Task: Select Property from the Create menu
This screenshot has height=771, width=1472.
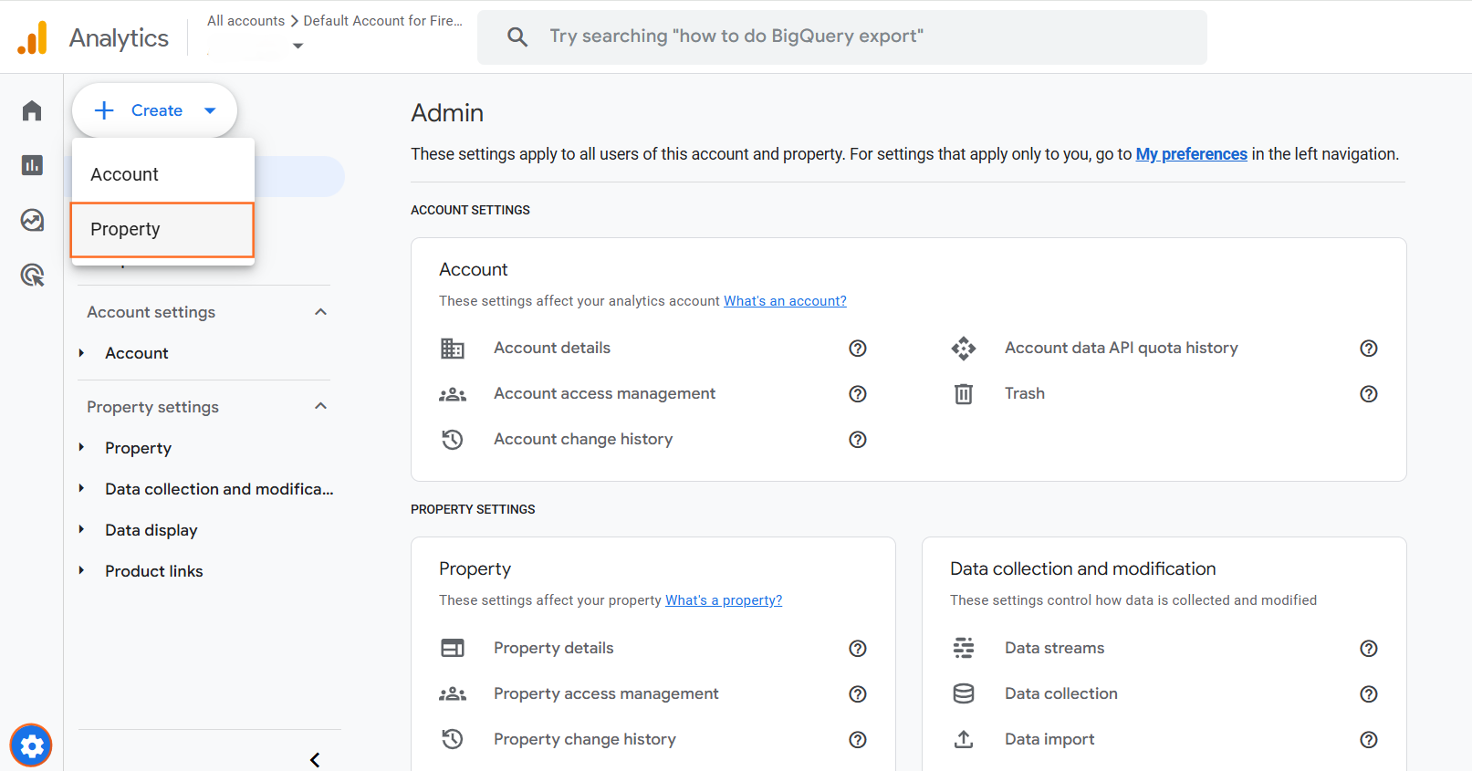Action: (162, 230)
